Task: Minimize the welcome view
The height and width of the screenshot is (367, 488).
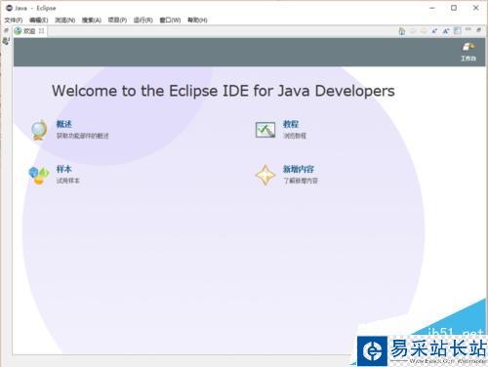Action: point(468,29)
